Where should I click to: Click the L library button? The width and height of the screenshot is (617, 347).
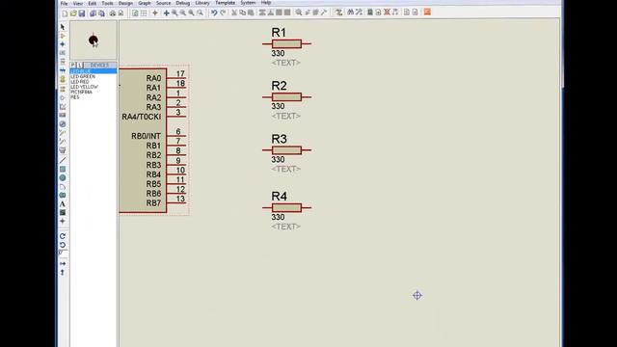tap(80, 65)
